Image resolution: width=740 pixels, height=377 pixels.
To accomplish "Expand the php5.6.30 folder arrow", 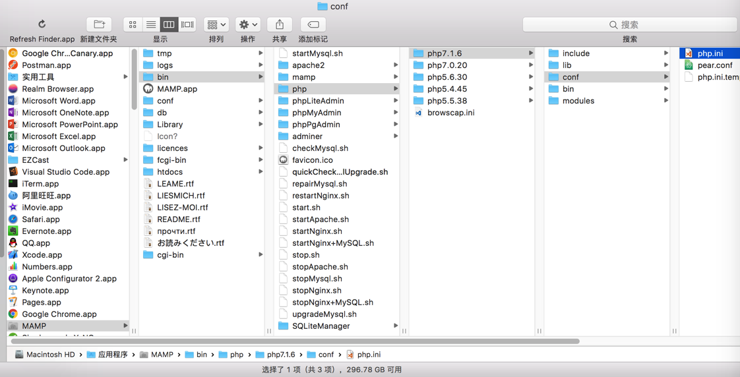I will coord(530,77).
